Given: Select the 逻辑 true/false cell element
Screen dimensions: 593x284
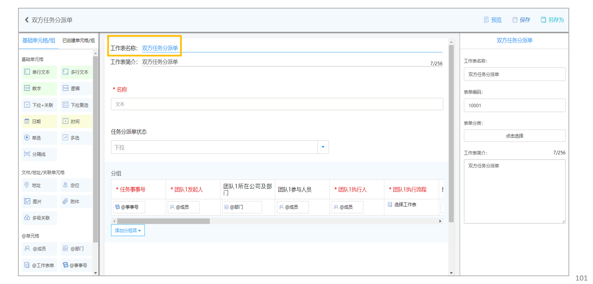Looking at the screenshot, I should (x=76, y=88).
